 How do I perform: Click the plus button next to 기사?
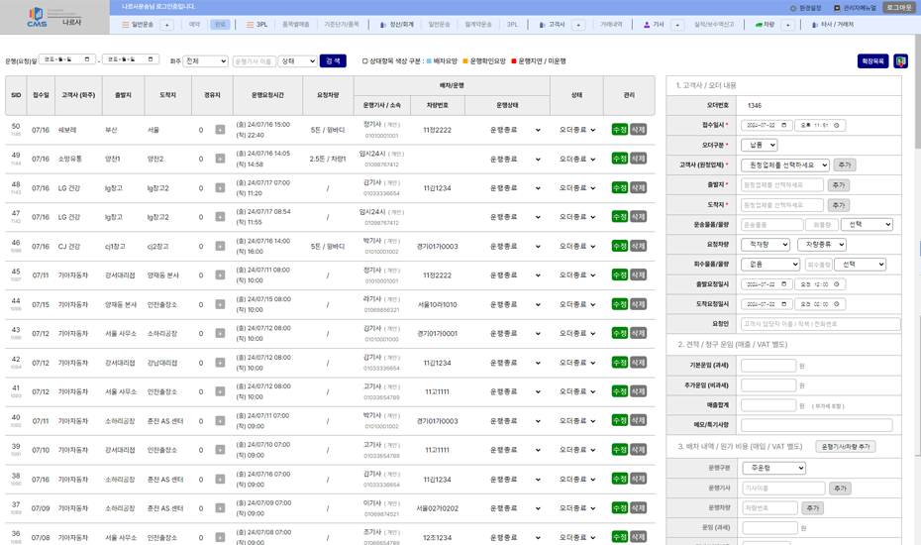point(677,25)
